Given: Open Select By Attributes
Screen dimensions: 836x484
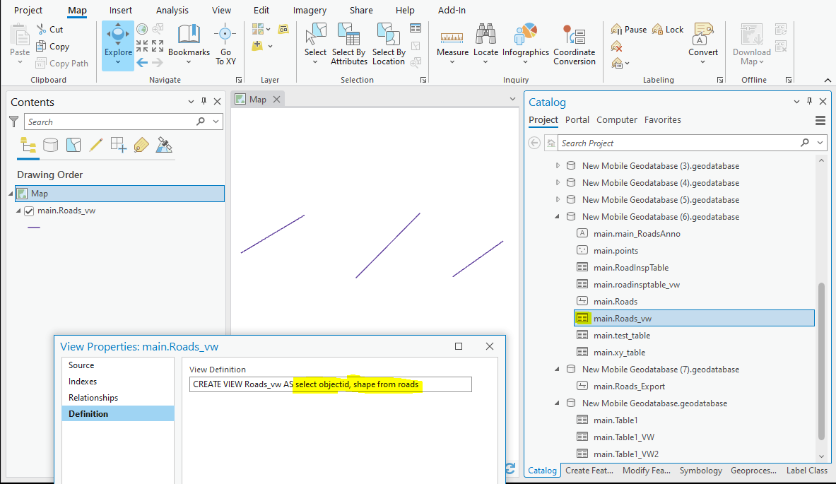Looking at the screenshot, I should pyautogui.click(x=348, y=45).
